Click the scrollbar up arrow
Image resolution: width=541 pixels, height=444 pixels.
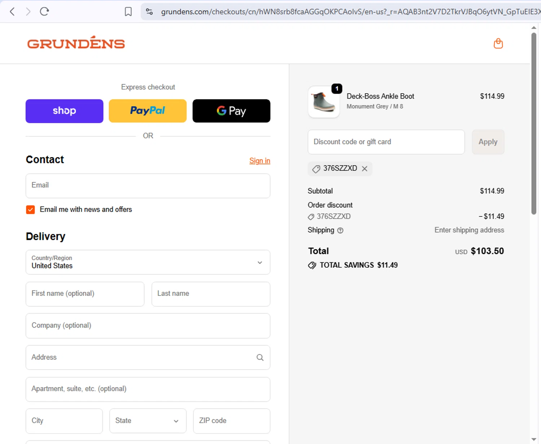[534, 27]
